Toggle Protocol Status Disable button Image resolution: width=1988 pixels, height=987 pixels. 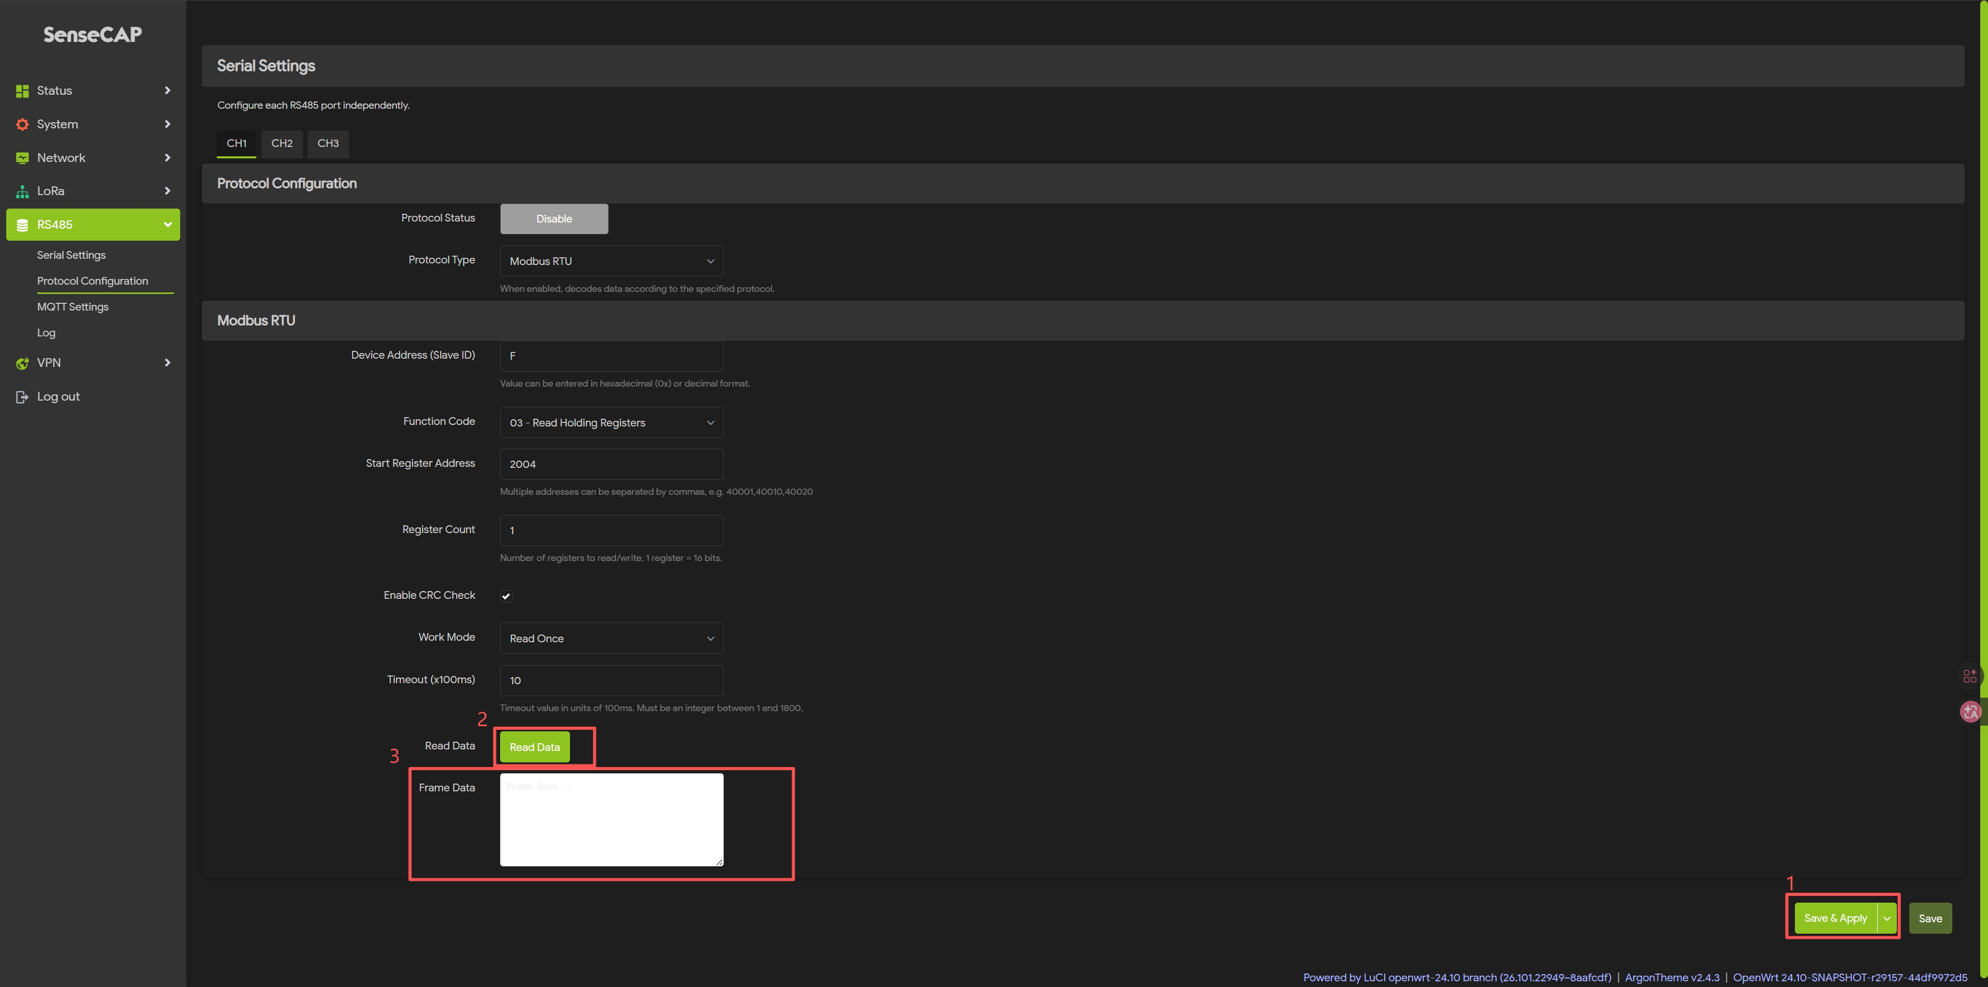[553, 218]
